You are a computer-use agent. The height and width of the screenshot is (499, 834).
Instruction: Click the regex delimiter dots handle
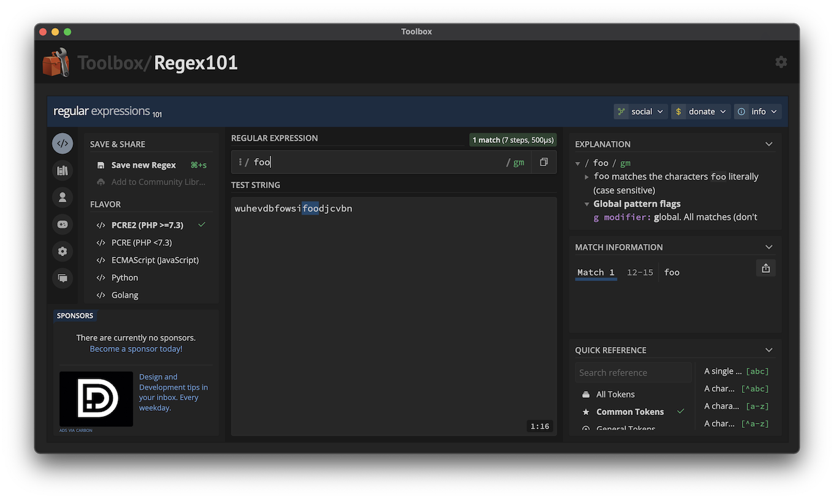tap(240, 162)
